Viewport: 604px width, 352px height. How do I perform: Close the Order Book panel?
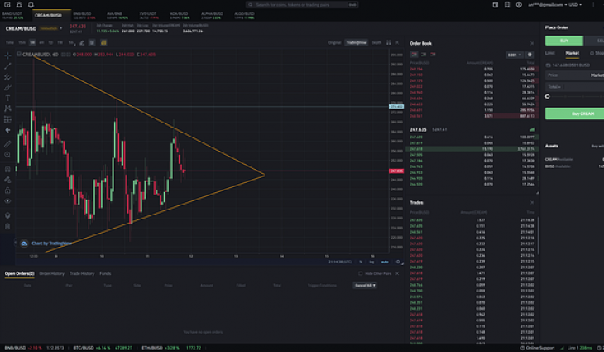pyautogui.click(x=532, y=43)
